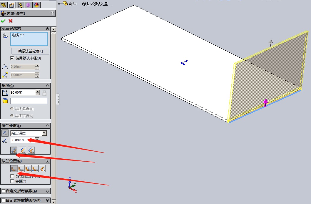Select the 与面平行 radio option

(x=12, y=116)
